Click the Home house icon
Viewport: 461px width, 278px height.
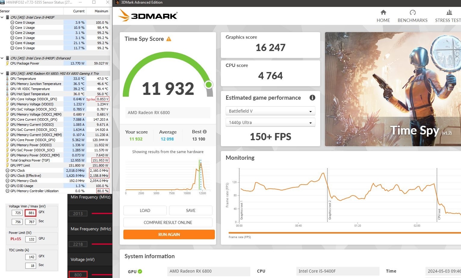(383, 12)
